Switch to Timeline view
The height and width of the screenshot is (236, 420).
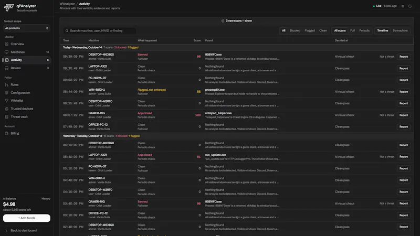click(383, 30)
